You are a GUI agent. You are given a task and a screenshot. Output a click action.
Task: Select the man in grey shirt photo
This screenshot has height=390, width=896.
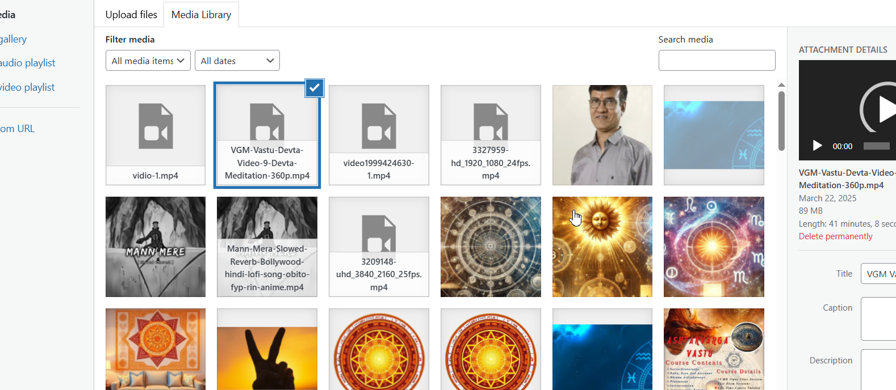point(602,135)
